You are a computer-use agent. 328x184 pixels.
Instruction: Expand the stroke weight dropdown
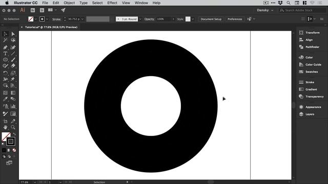point(83,19)
